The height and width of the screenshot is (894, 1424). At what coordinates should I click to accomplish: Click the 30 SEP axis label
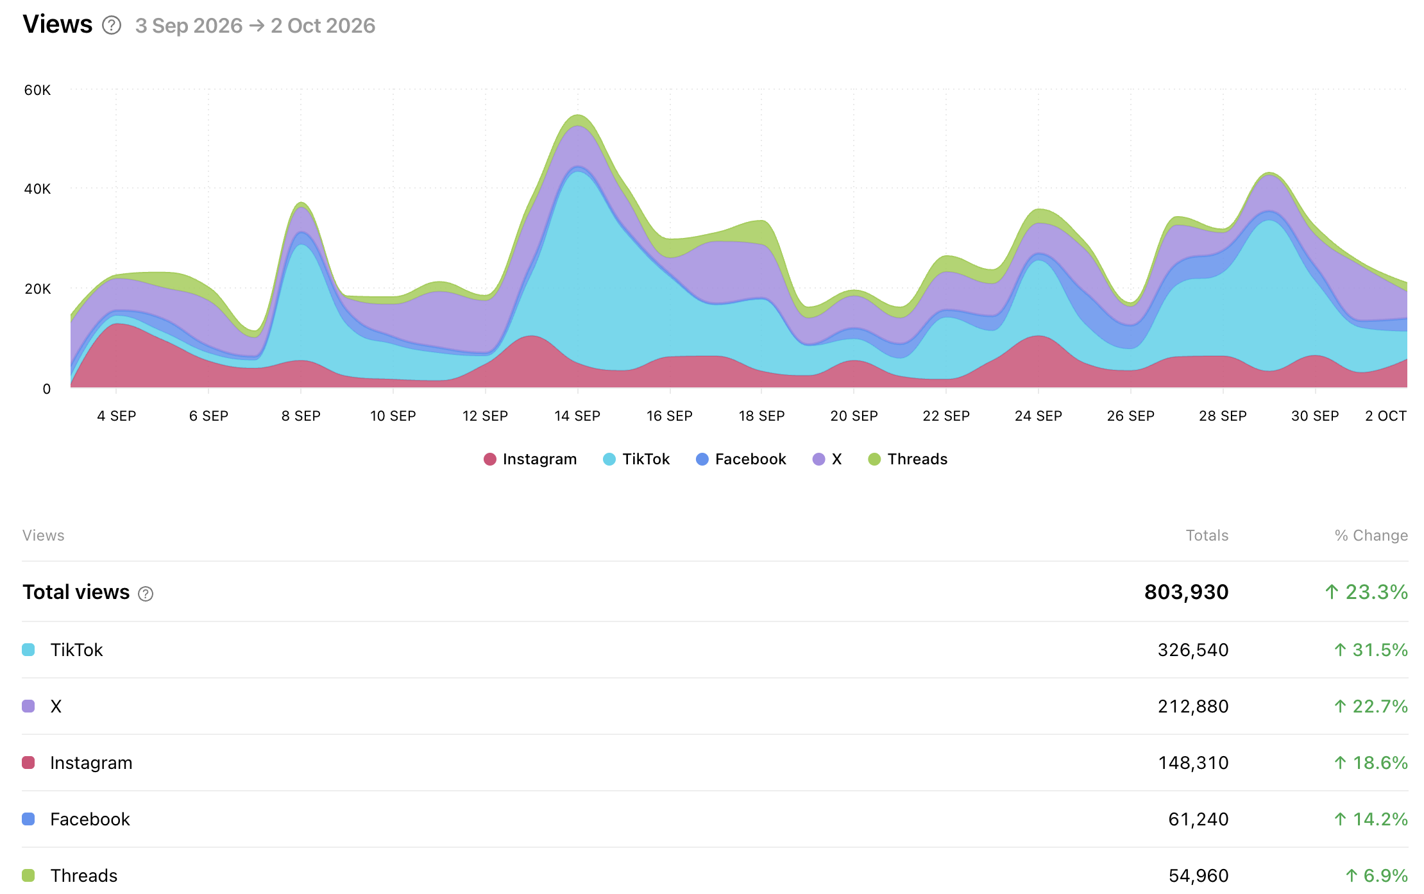click(1315, 416)
